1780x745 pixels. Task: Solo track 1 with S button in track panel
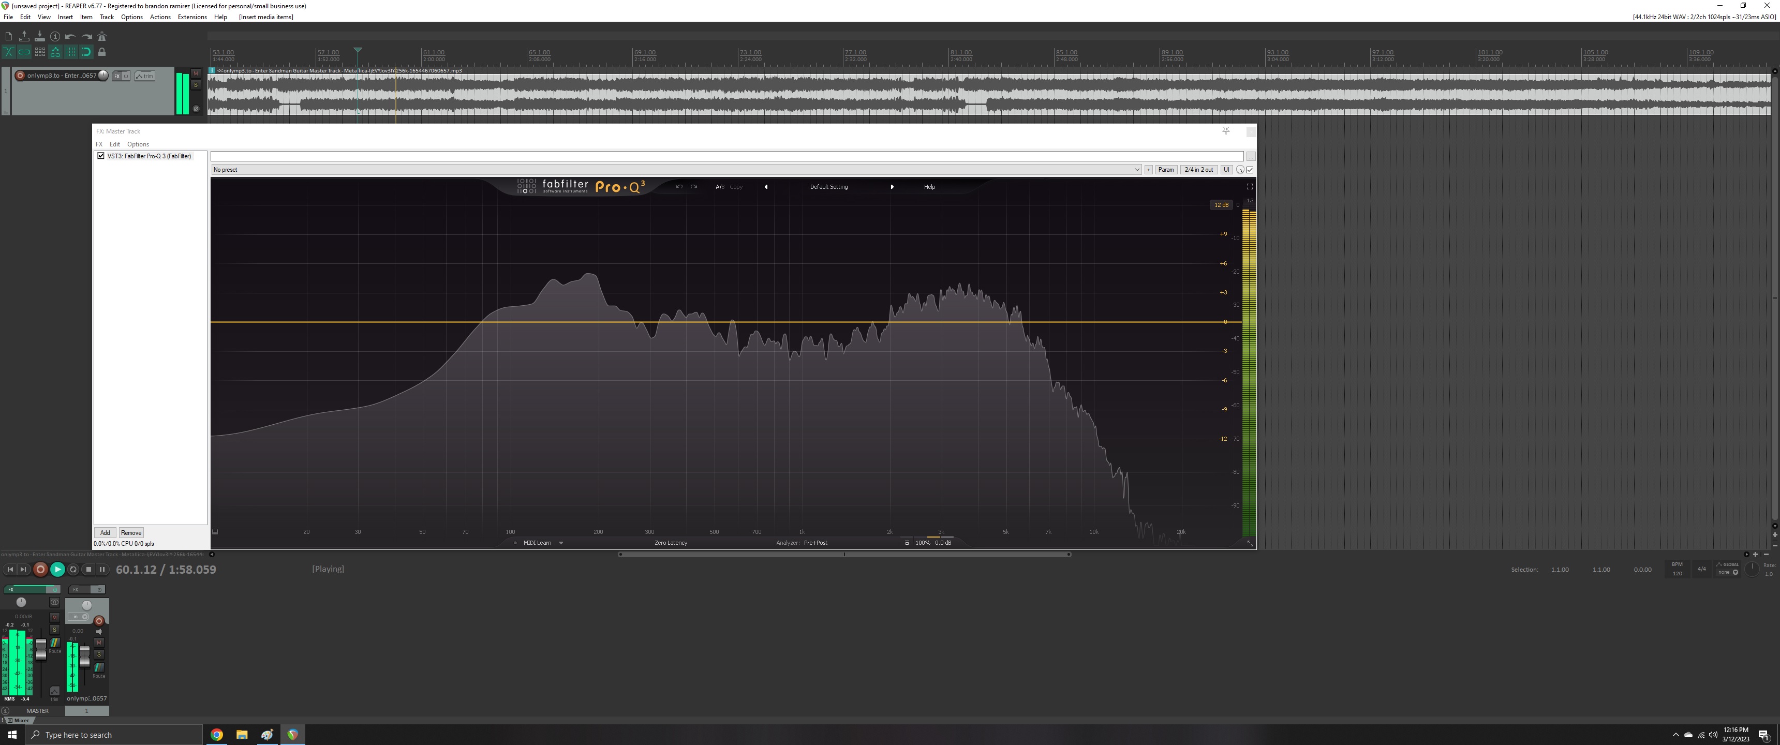196,85
